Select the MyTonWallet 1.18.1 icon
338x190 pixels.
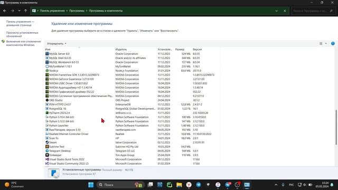(x=47, y=66)
